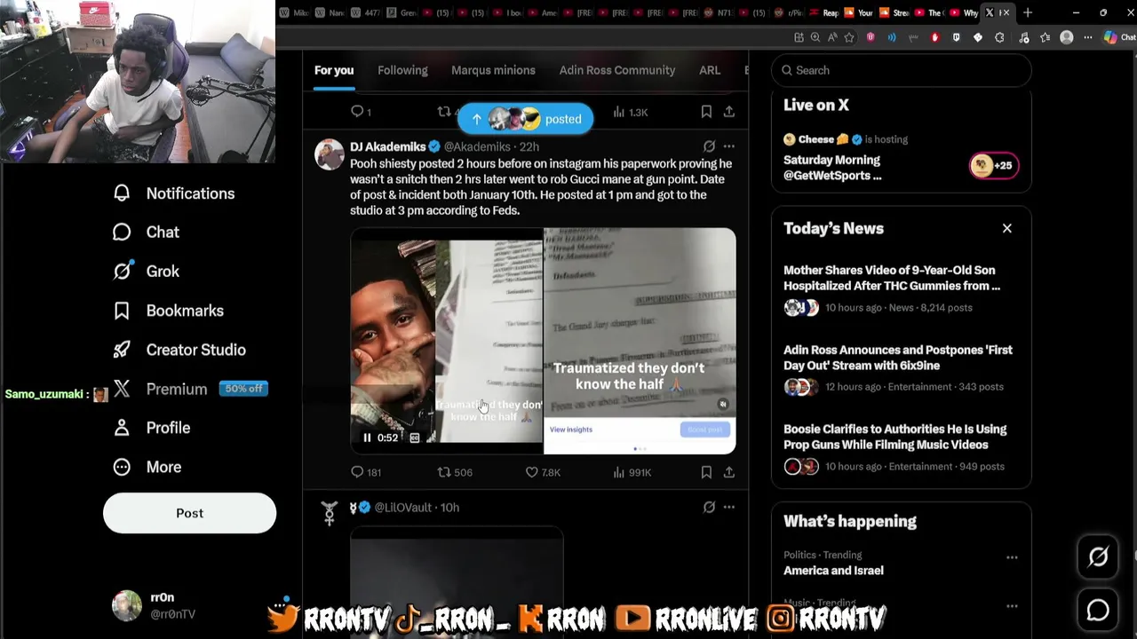Switch to the Reap browser tab
The width and height of the screenshot is (1137, 639).
[x=823, y=12]
